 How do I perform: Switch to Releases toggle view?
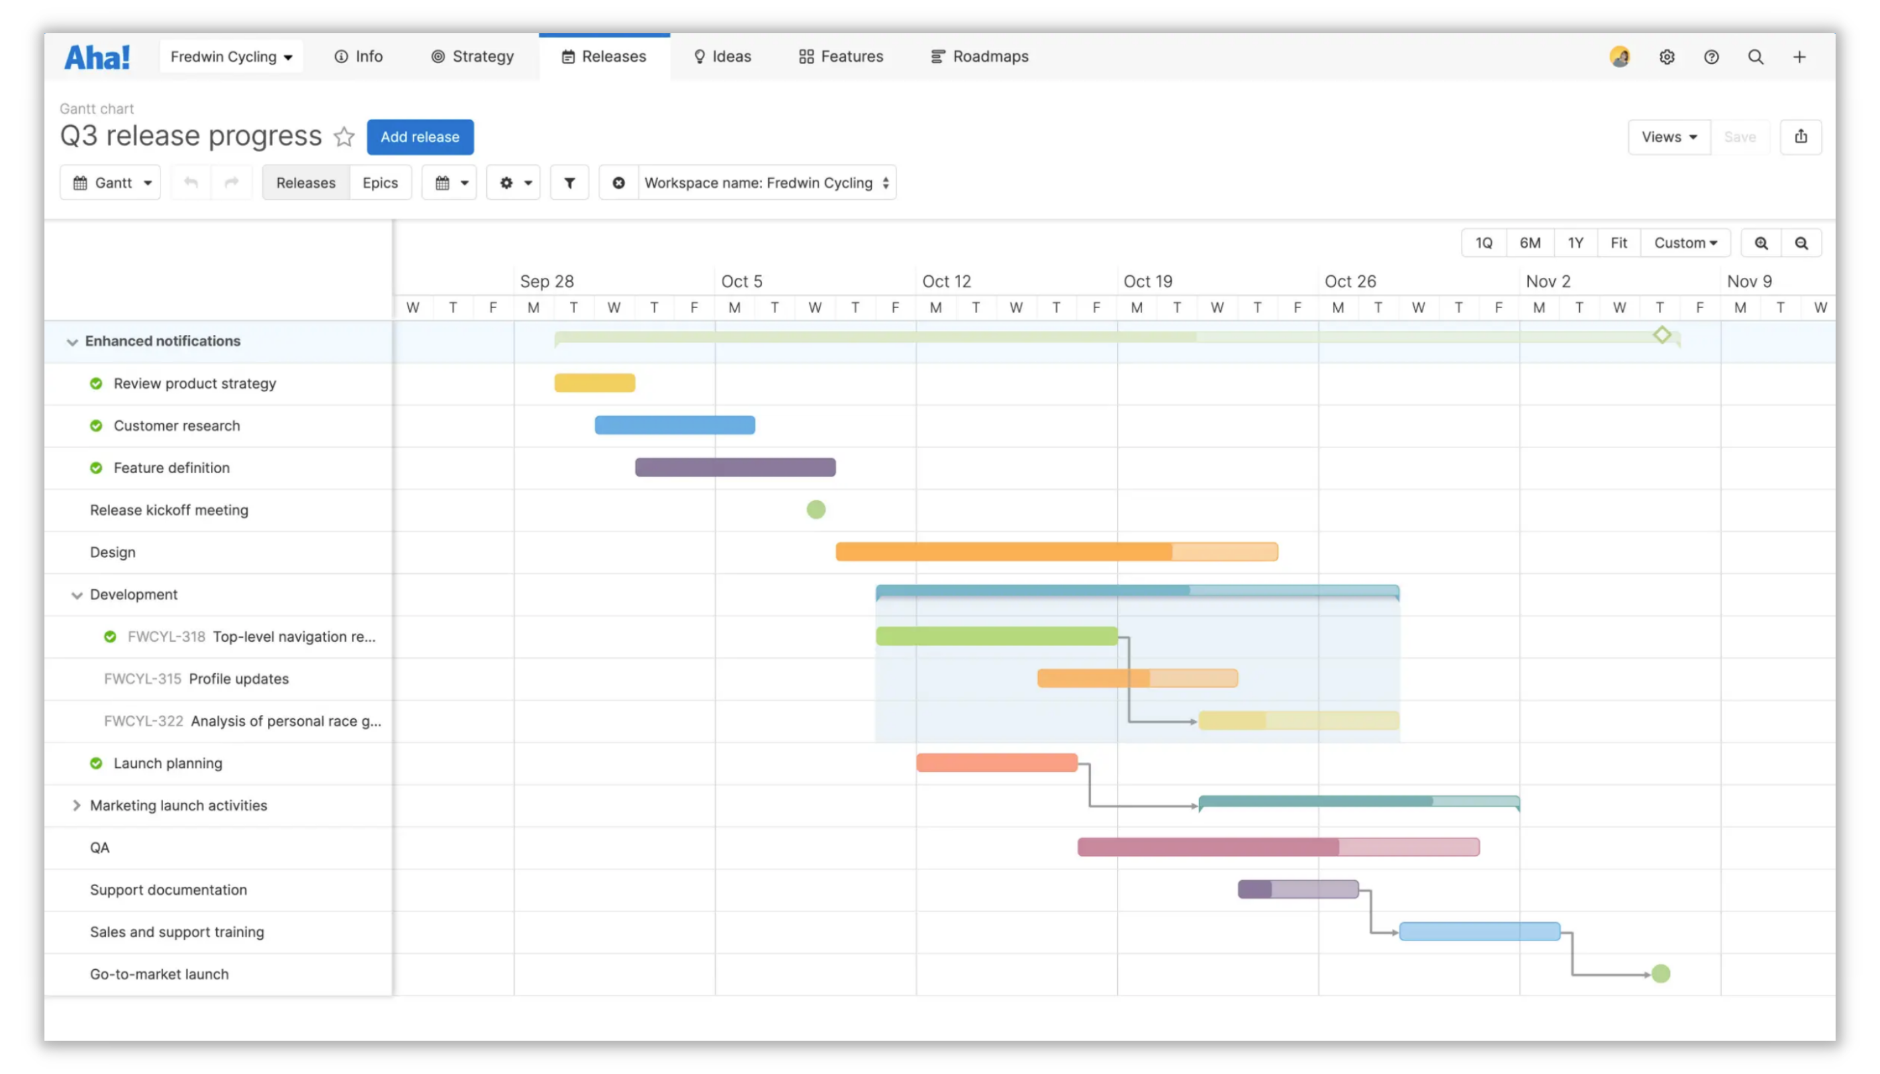click(305, 182)
